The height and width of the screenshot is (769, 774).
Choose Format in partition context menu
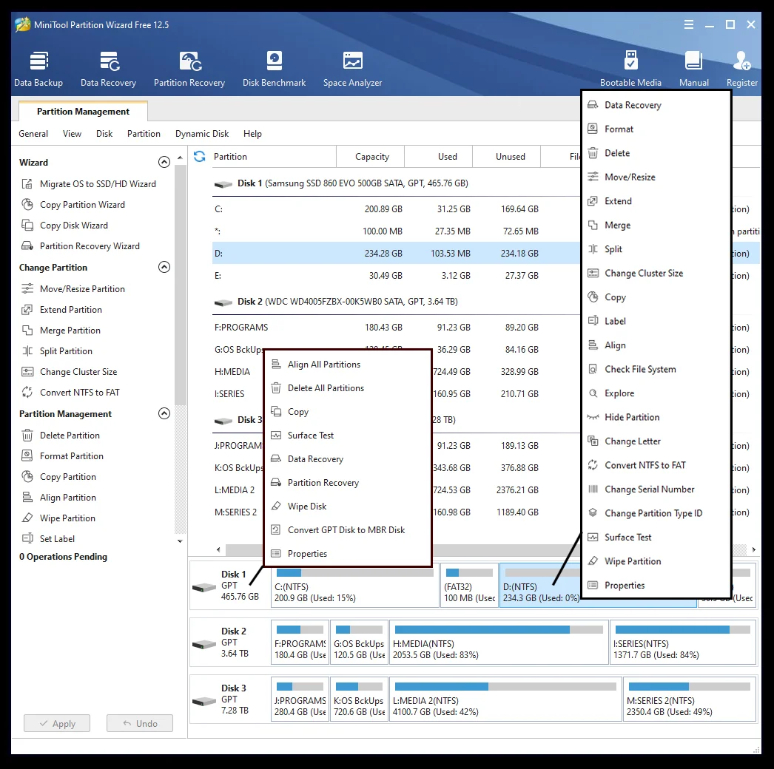(x=656, y=129)
